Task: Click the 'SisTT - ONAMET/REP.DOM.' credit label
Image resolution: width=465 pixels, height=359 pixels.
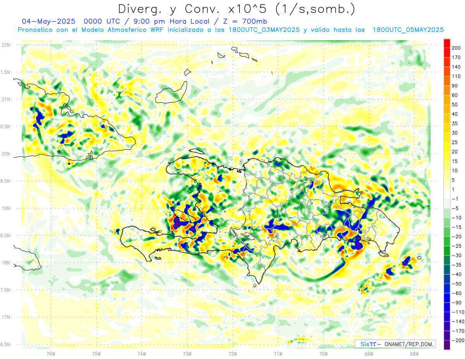Action: tap(395, 344)
